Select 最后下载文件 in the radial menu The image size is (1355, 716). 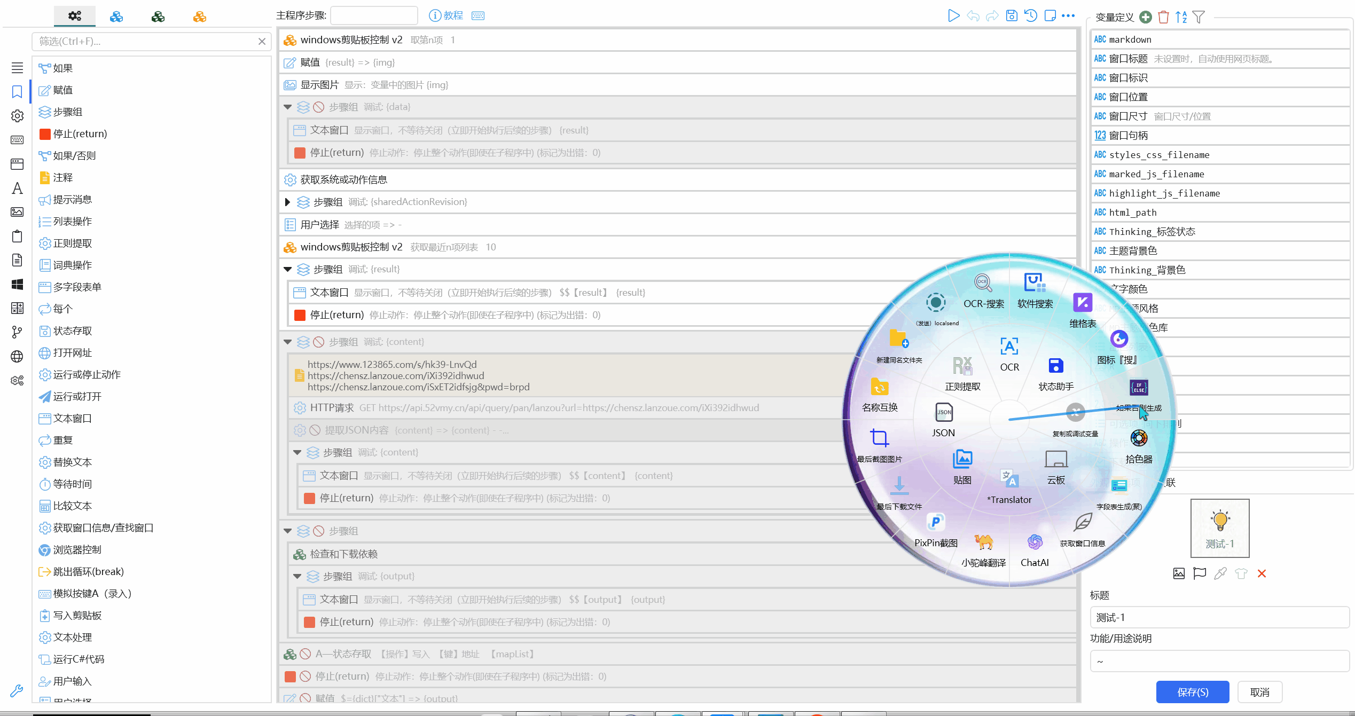[x=899, y=493]
